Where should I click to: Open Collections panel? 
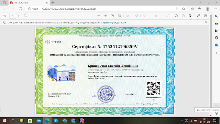200,9
